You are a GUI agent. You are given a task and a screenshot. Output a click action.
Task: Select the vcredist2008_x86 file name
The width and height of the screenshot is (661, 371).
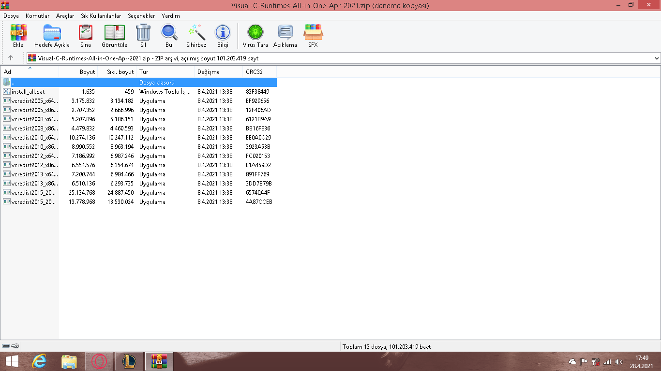pyautogui.click(x=34, y=128)
